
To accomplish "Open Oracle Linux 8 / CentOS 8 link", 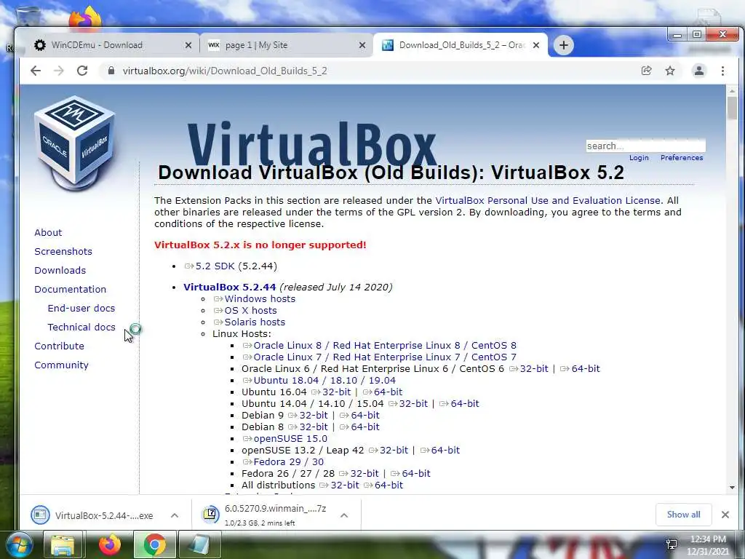I will (384, 346).
